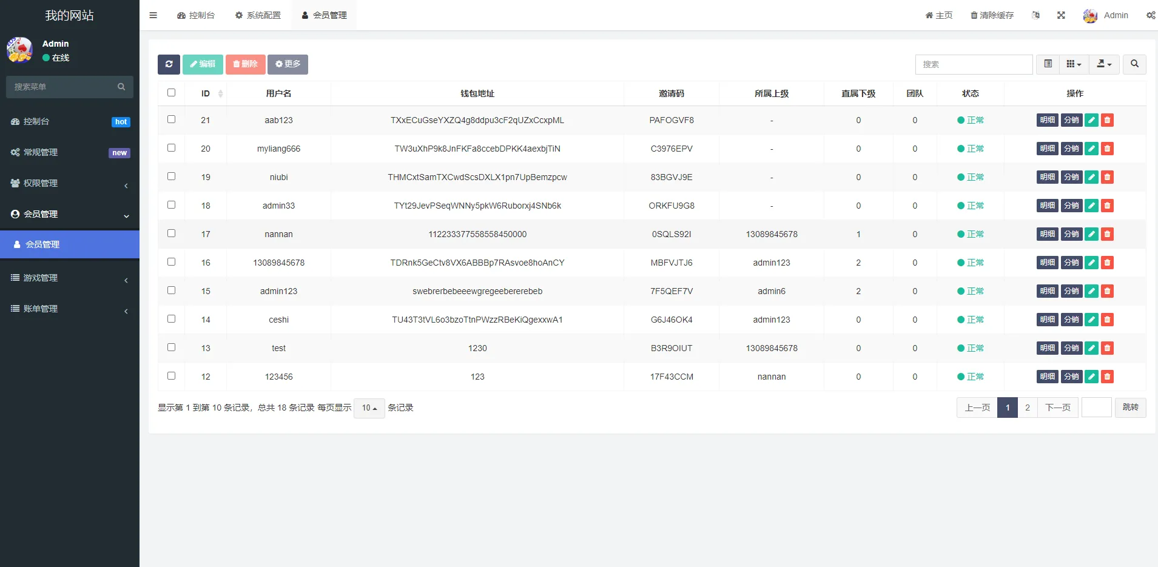Click the 明细 button for user nannan

1047,234
